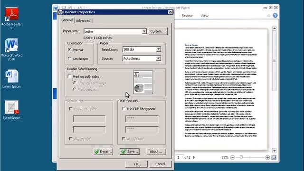Open Source dropdown arrow
Viewport: 304px width, 171px height.
159,58
